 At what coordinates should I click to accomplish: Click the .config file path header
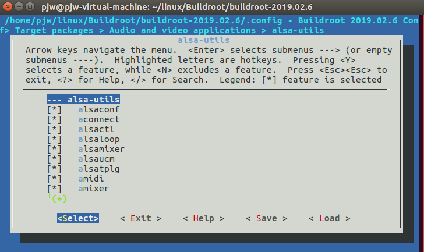pyautogui.click(x=143, y=20)
